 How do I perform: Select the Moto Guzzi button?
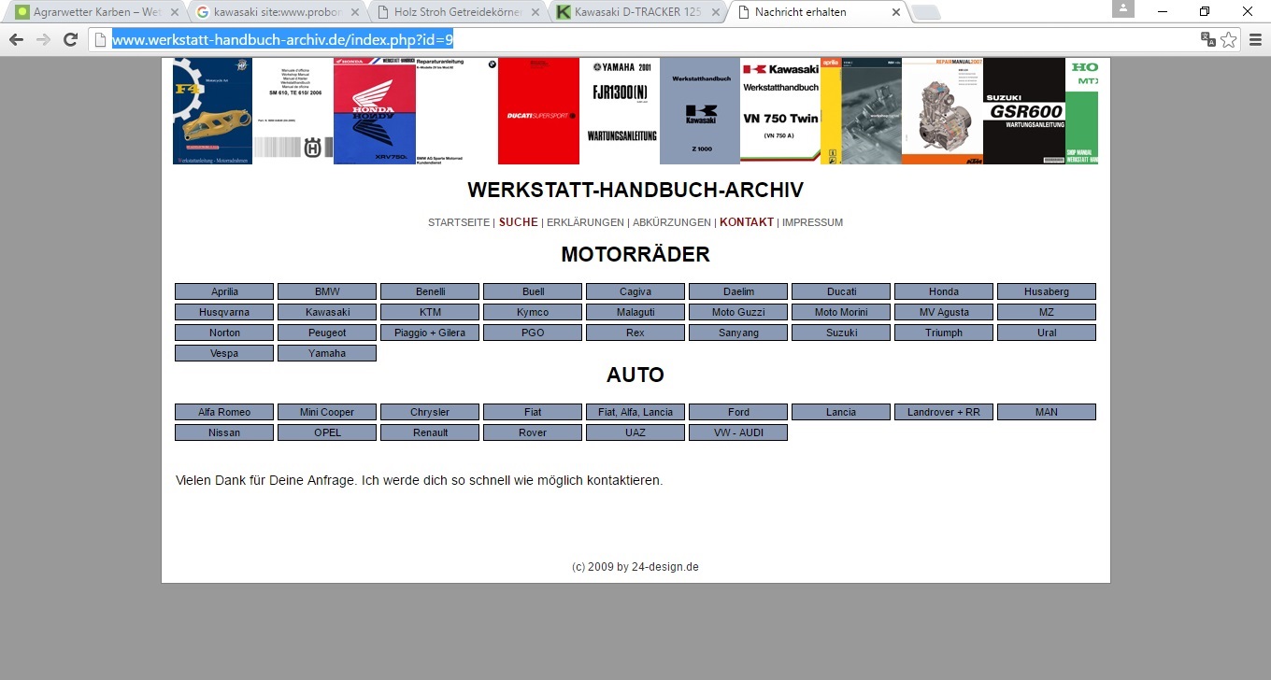tap(738, 312)
